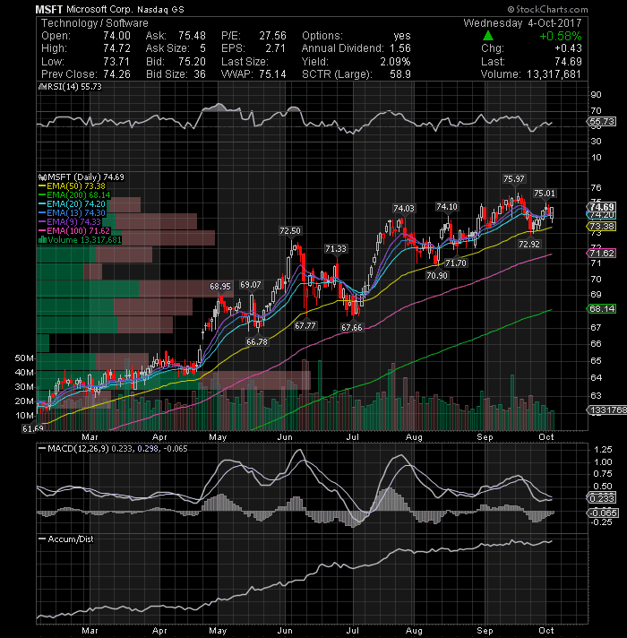Select the EMA(200) 68.14 legend entry
This screenshot has width=627, height=638.
pyautogui.click(x=74, y=195)
